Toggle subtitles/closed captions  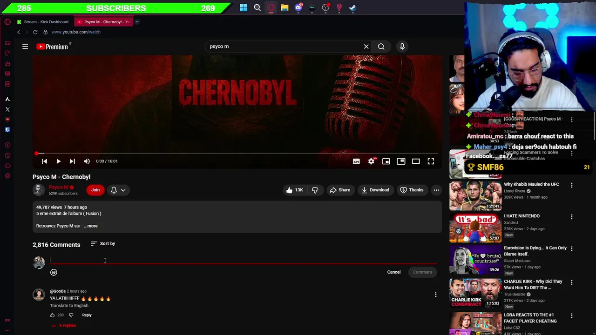[356, 161]
